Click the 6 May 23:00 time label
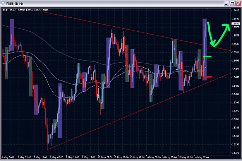242x161 pixels. tap(24, 158)
